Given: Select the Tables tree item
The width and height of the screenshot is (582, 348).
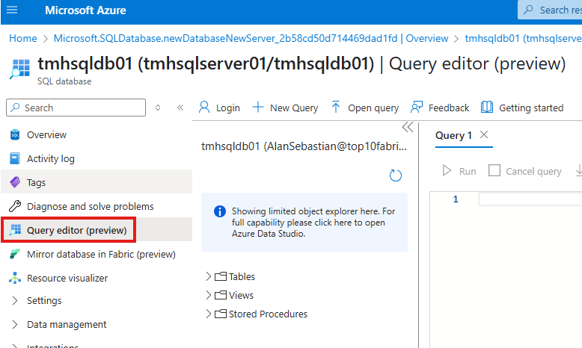Looking at the screenshot, I should (242, 277).
